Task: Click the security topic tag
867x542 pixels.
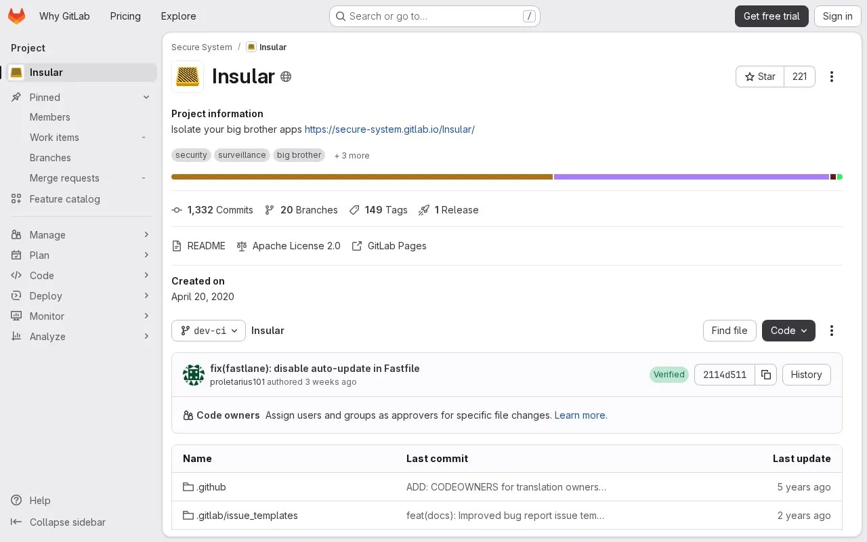Action: coord(191,155)
